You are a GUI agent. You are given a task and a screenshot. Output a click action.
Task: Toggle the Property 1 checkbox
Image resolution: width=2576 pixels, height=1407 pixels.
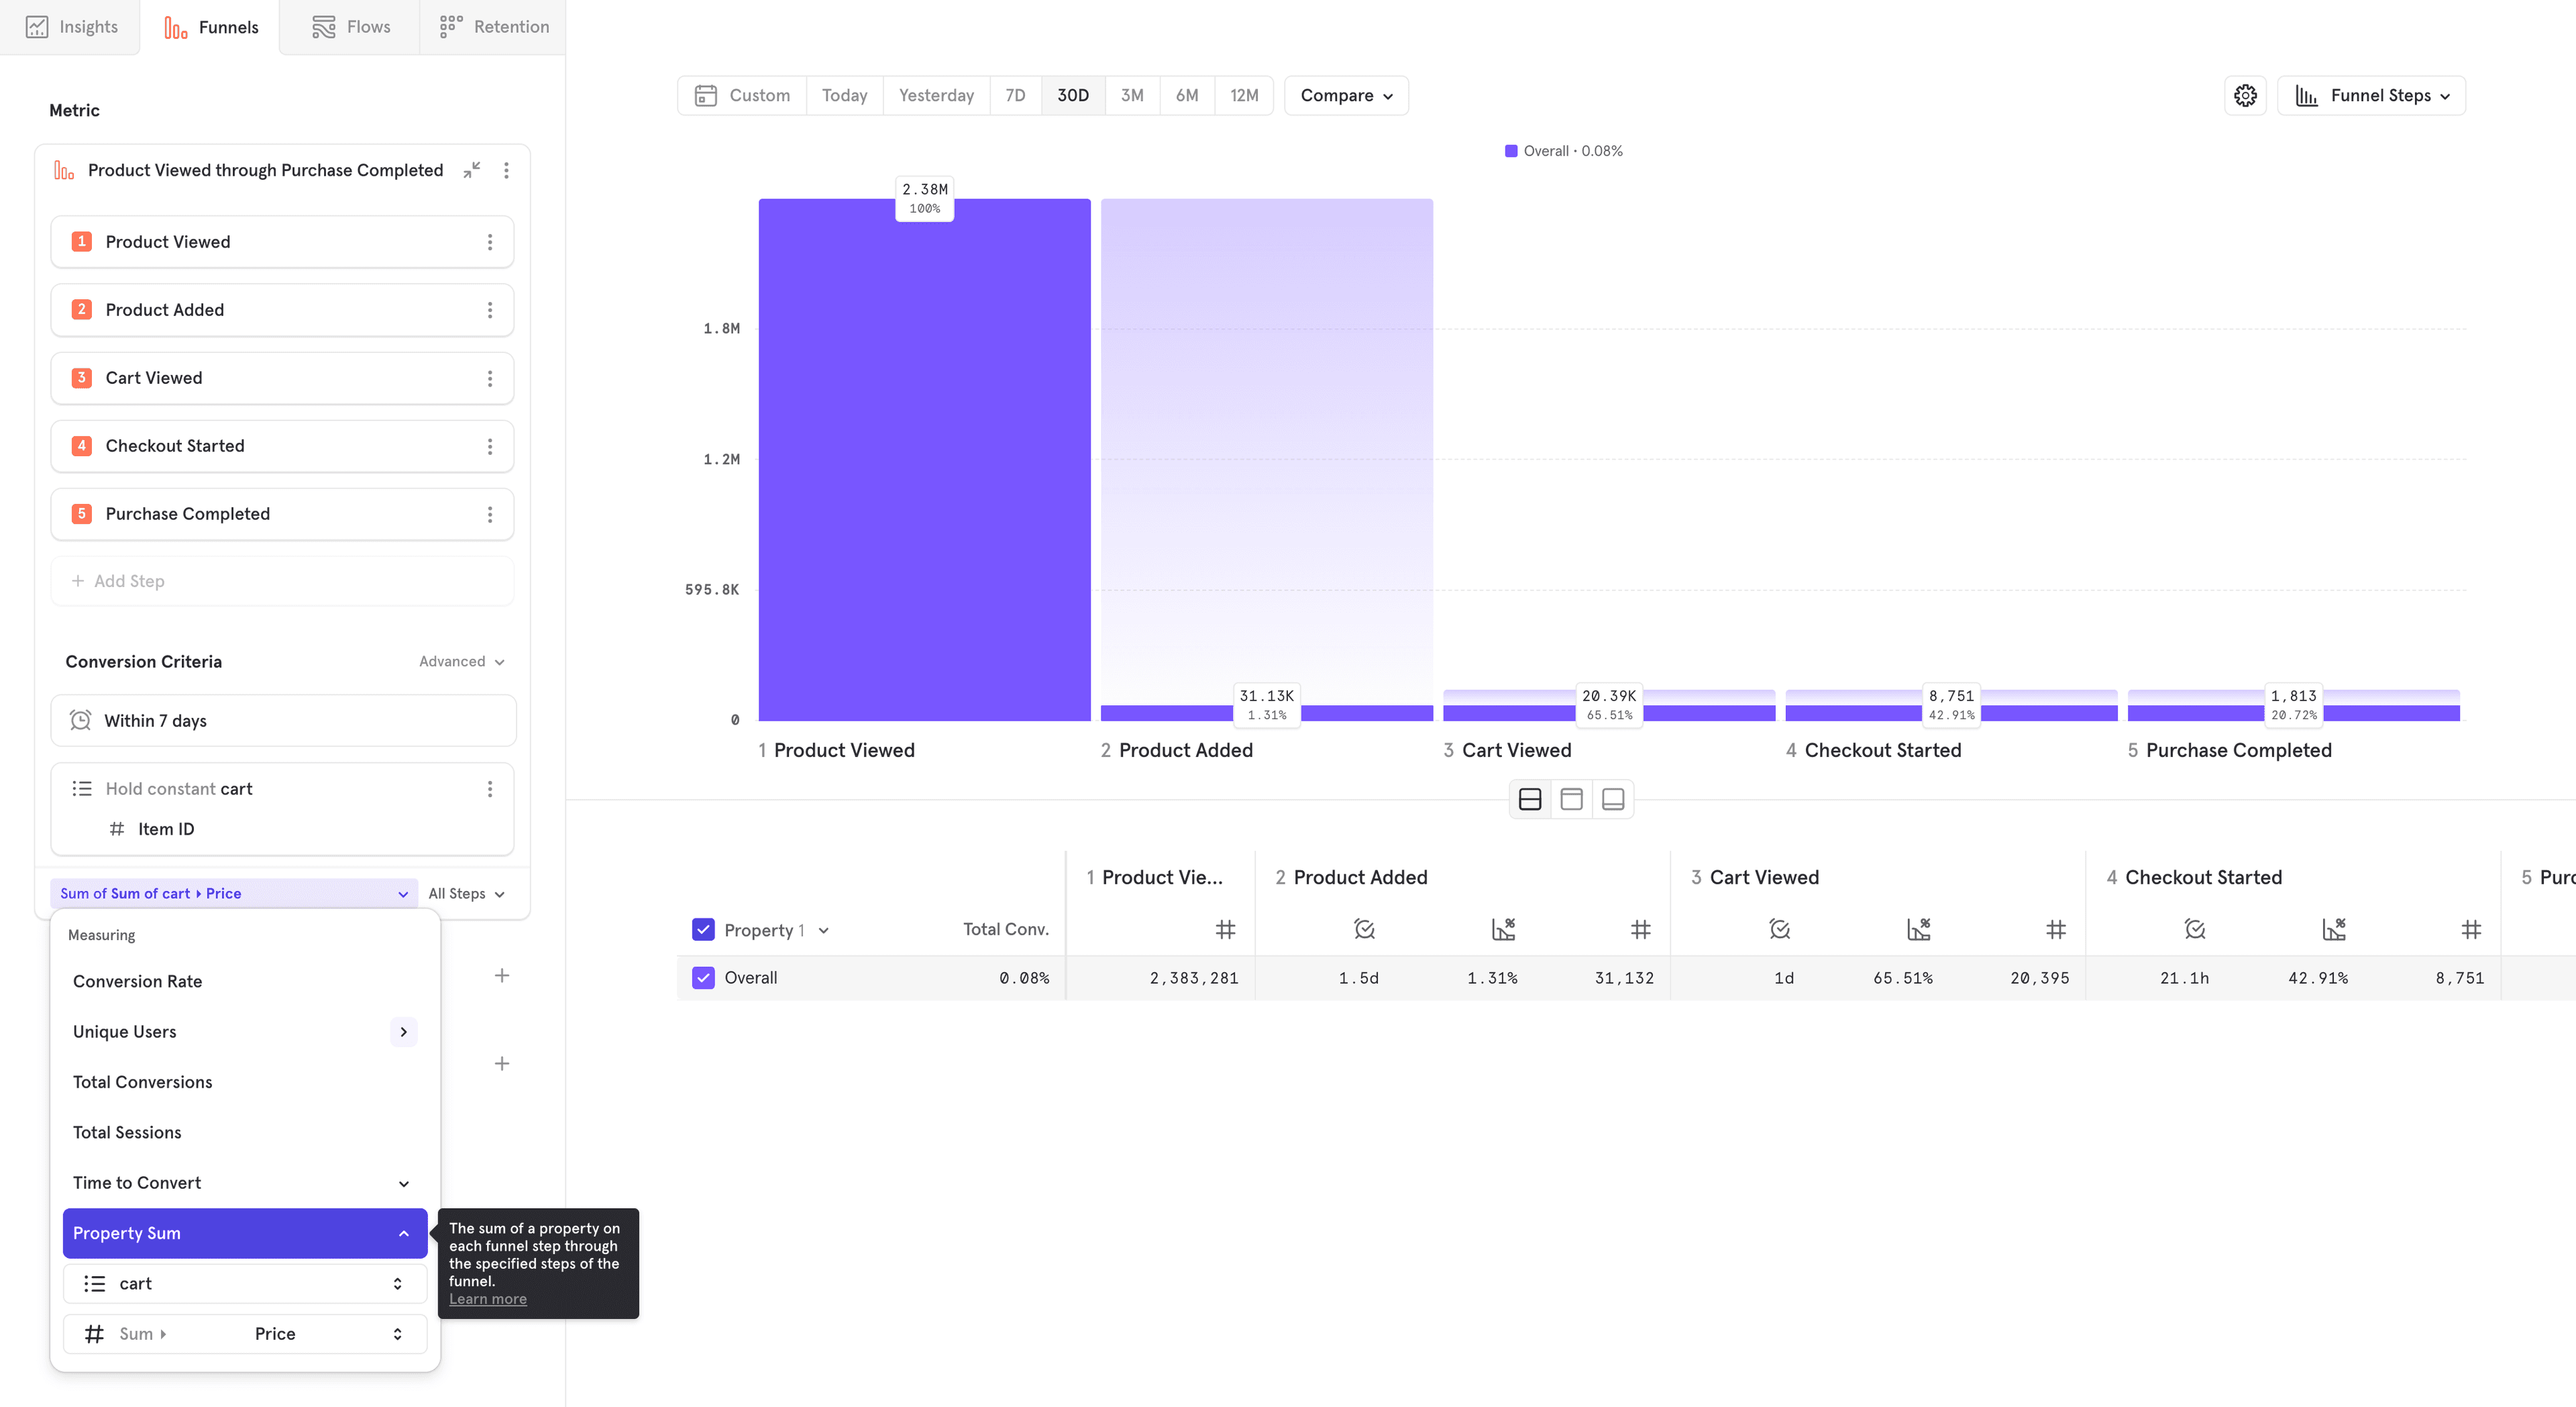pyautogui.click(x=703, y=929)
